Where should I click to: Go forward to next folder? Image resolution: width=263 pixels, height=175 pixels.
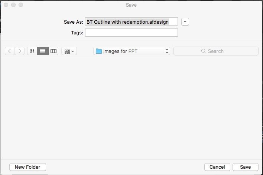pyautogui.click(x=20, y=51)
